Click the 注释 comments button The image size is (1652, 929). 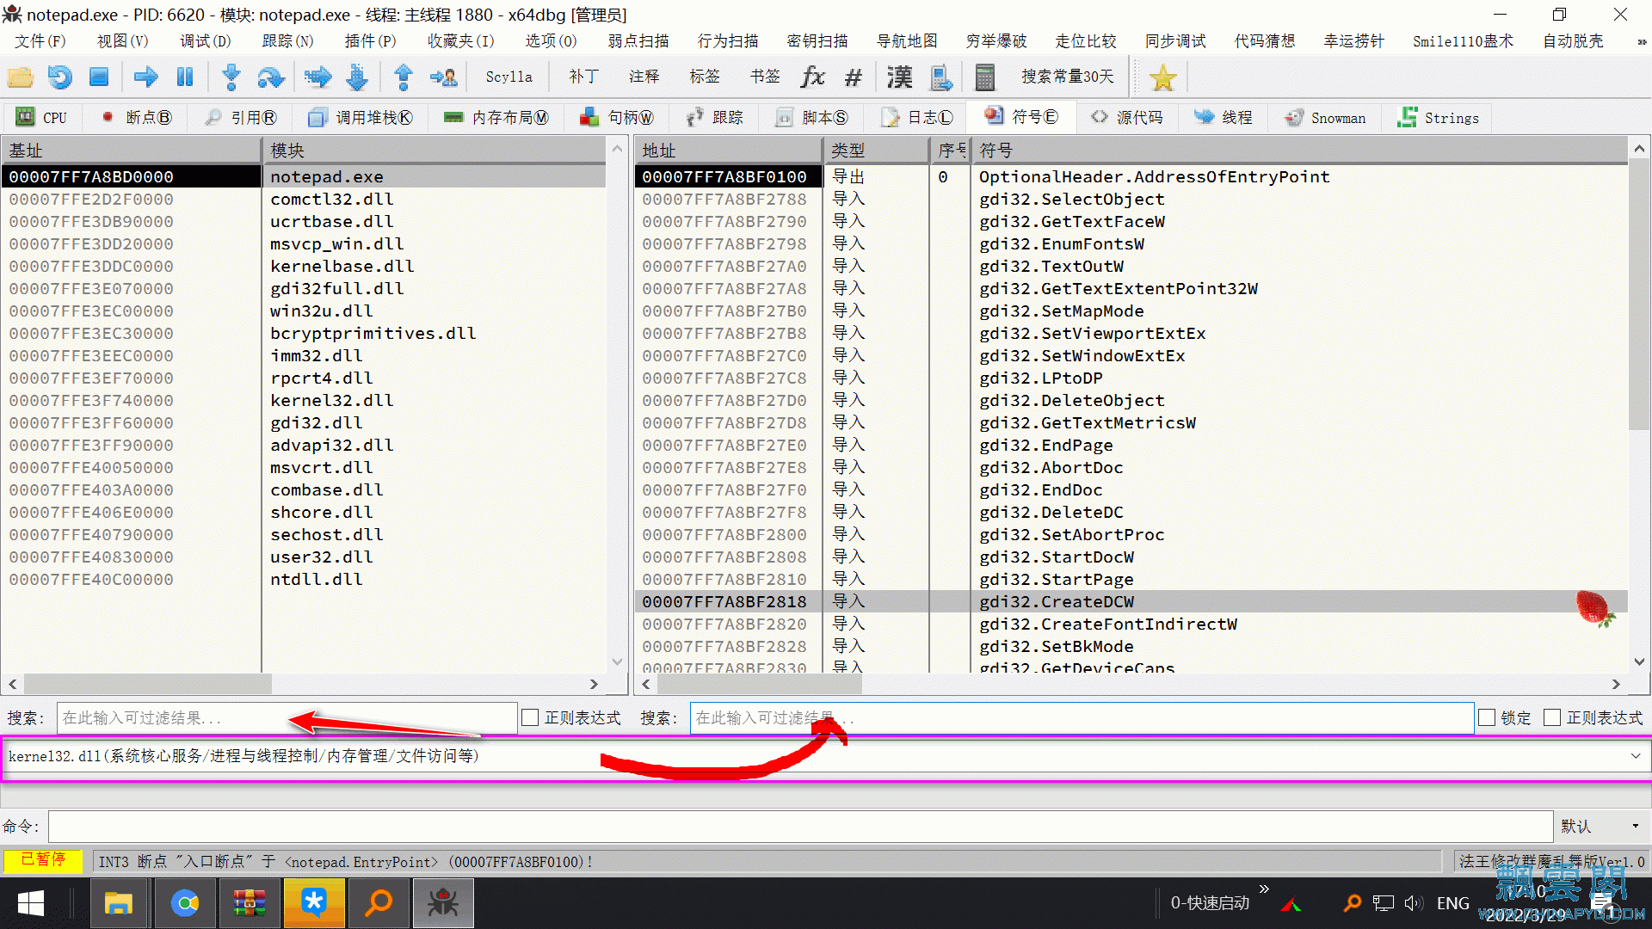pos(644,77)
